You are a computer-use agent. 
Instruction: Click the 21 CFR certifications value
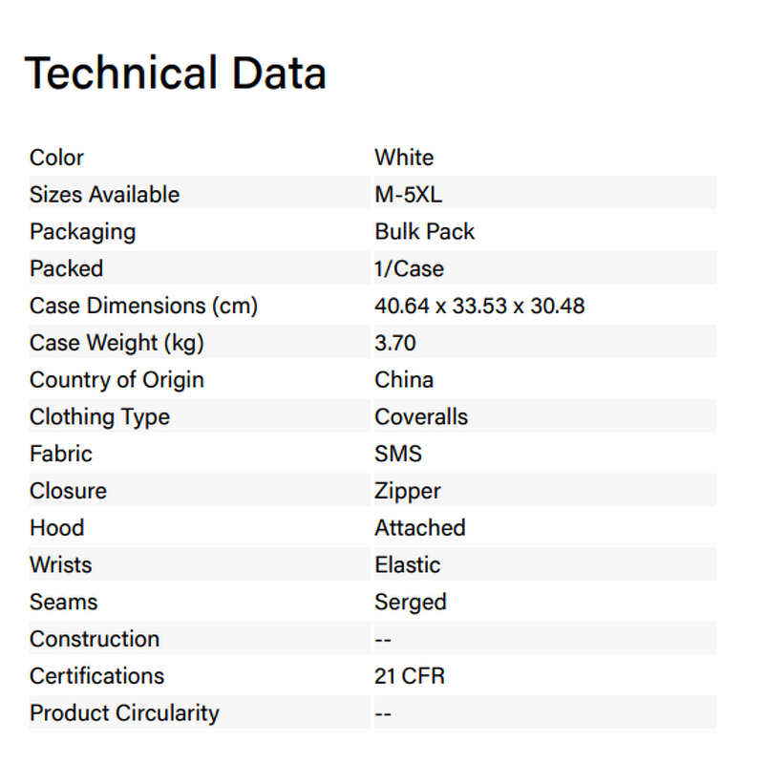coord(410,676)
